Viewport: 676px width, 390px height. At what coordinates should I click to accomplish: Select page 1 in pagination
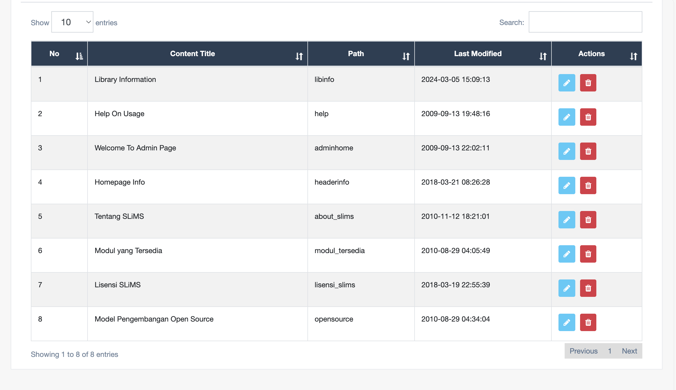tap(610, 351)
